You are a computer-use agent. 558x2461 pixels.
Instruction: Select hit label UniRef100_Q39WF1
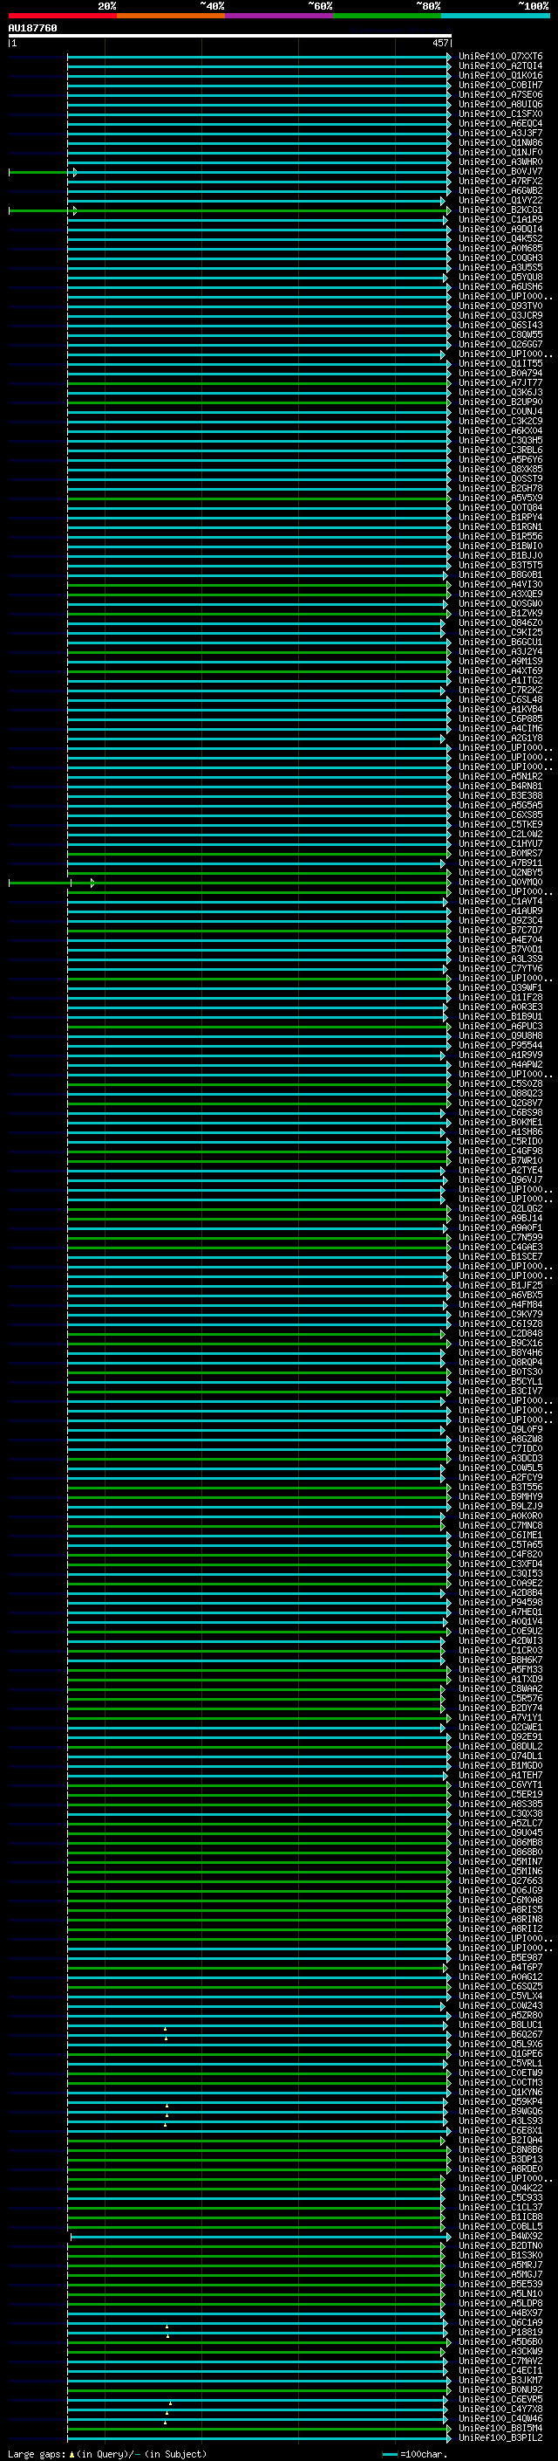click(x=500, y=988)
